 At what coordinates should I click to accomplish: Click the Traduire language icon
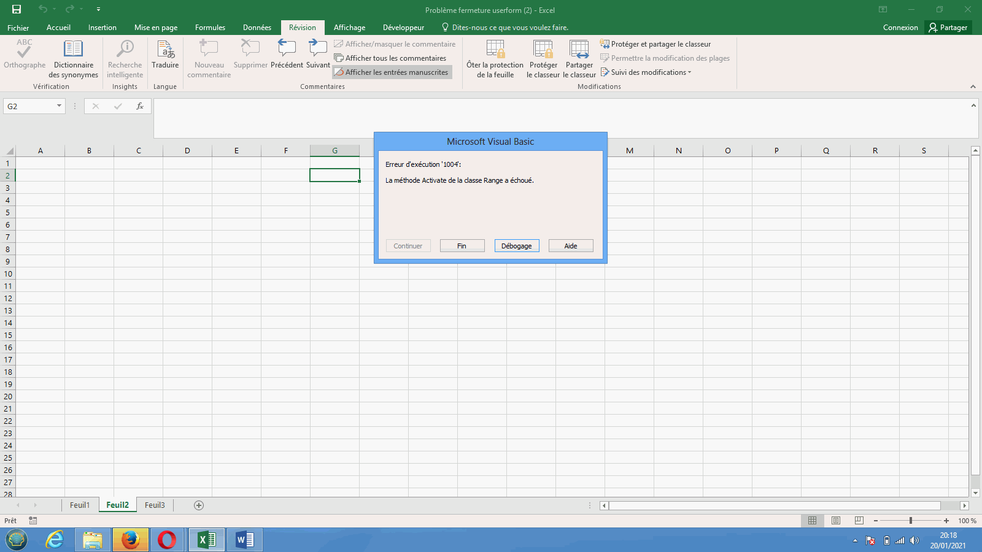coord(165,49)
